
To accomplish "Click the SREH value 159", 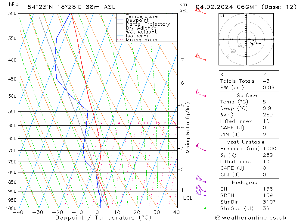I will pyautogui.click(x=268, y=195).
